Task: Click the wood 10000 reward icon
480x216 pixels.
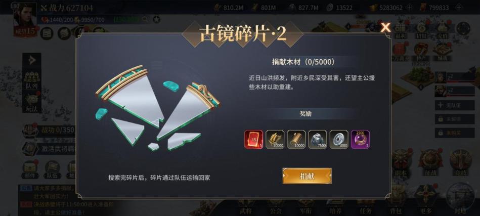Action: coord(296,140)
